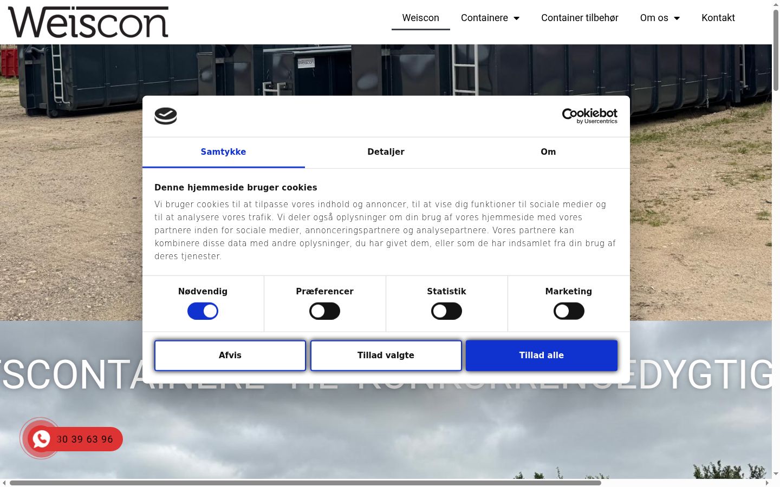Click the Tillad valgte button
Image resolution: width=780 pixels, height=487 pixels.
pyautogui.click(x=386, y=356)
